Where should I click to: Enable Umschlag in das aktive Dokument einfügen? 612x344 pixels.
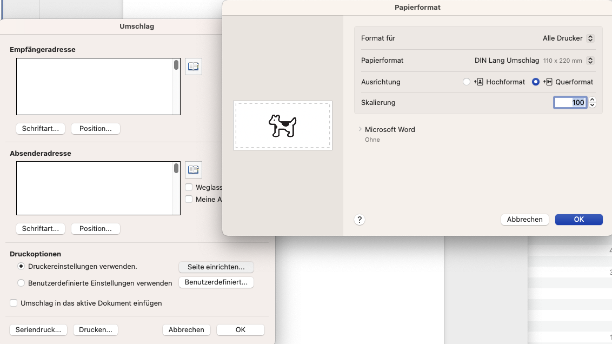(14, 303)
